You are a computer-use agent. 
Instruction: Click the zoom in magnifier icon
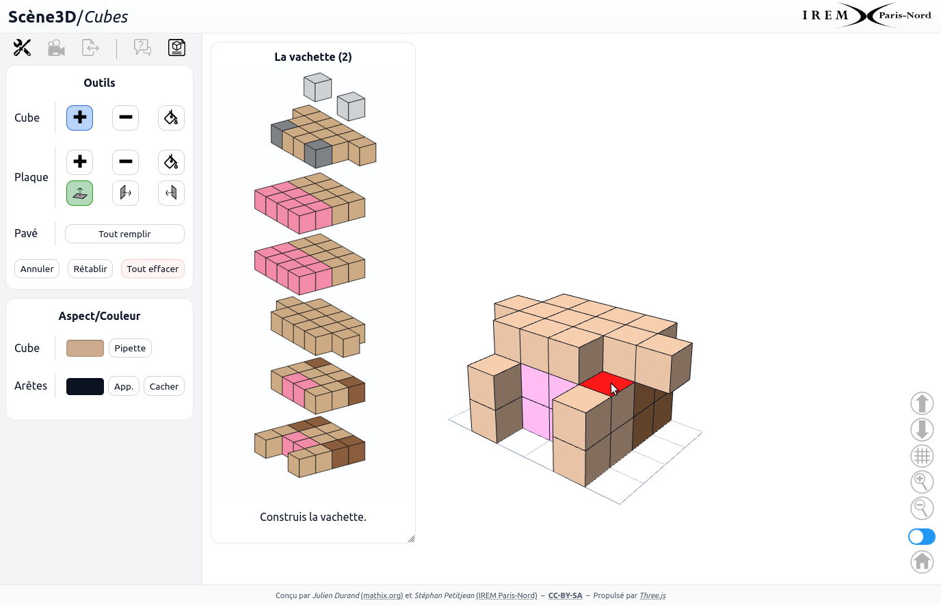coord(921,482)
